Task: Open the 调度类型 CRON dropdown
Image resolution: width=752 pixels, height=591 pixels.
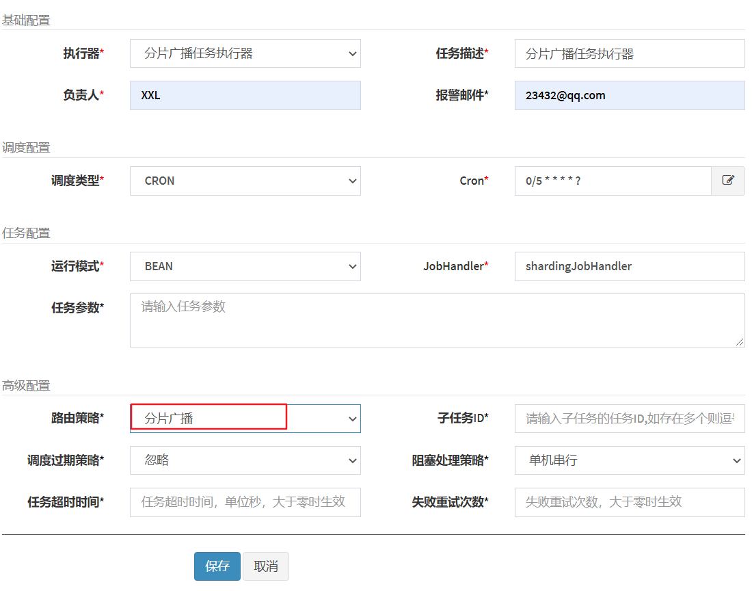Action: (x=245, y=181)
